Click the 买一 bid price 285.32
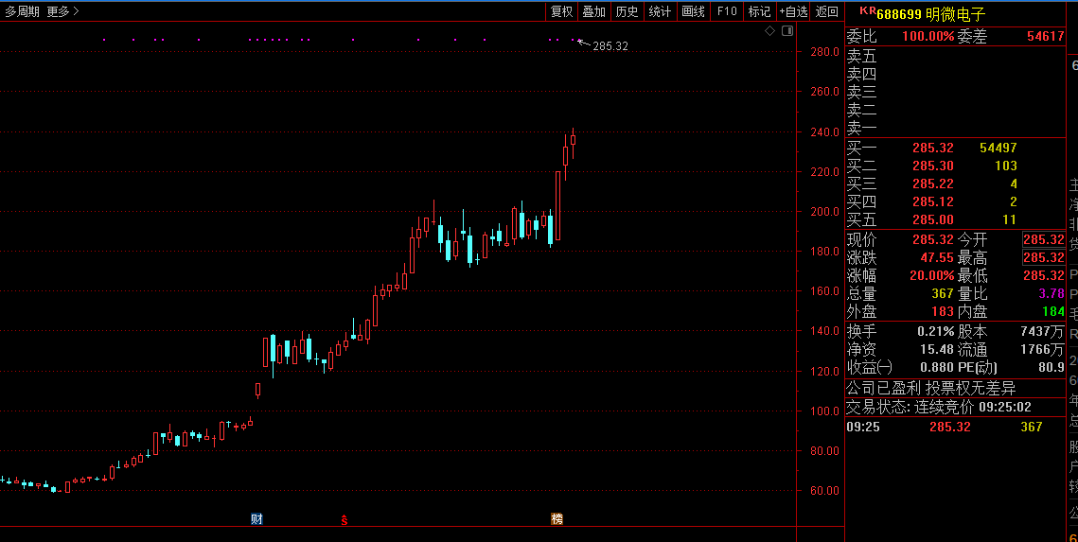 [x=932, y=148]
